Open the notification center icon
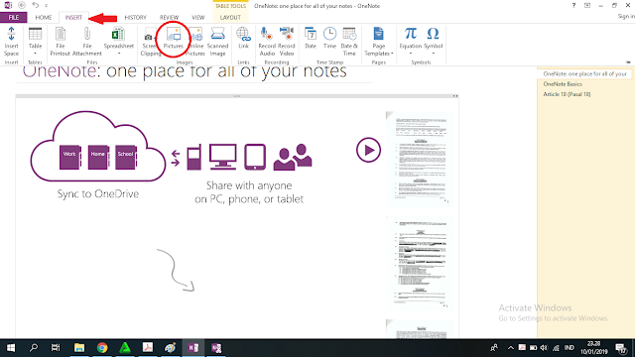This screenshot has height=357, width=635. (x=621, y=348)
